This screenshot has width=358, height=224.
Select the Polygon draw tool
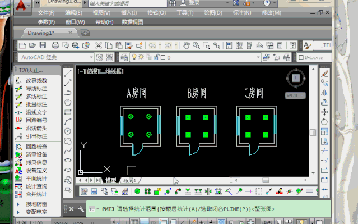[x=68, y=102]
